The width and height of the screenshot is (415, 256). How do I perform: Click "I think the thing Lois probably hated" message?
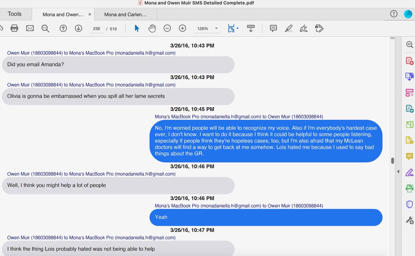(118, 248)
